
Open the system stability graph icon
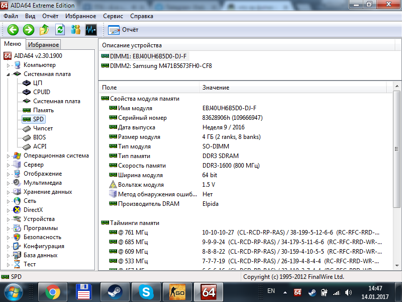pos(91,30)
